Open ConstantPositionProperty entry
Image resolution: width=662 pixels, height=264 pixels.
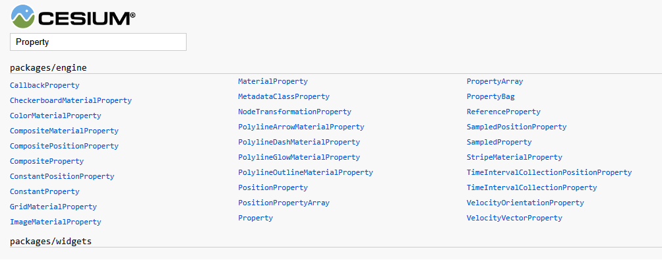62,177
